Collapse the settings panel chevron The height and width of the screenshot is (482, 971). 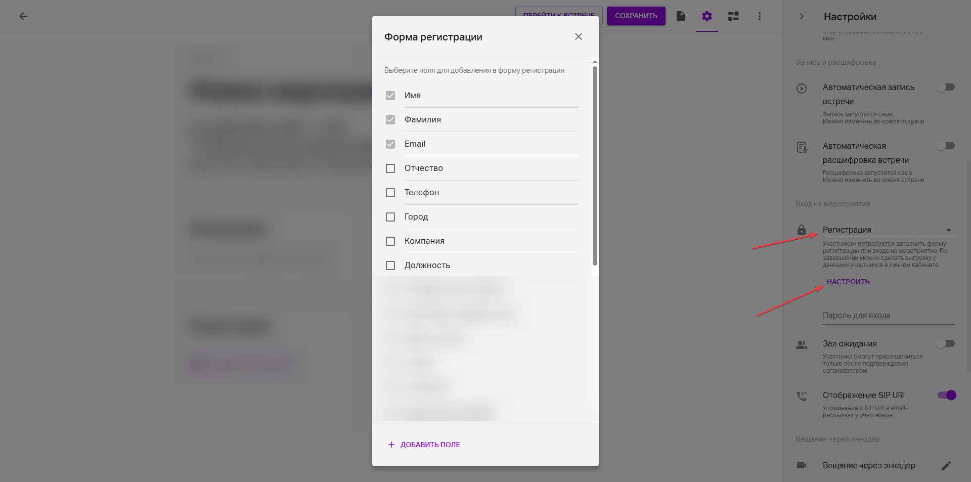(x=802, y=16)
